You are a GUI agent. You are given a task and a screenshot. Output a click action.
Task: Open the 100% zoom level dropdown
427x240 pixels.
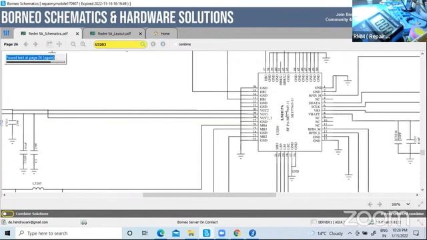[x=400, y=205]
